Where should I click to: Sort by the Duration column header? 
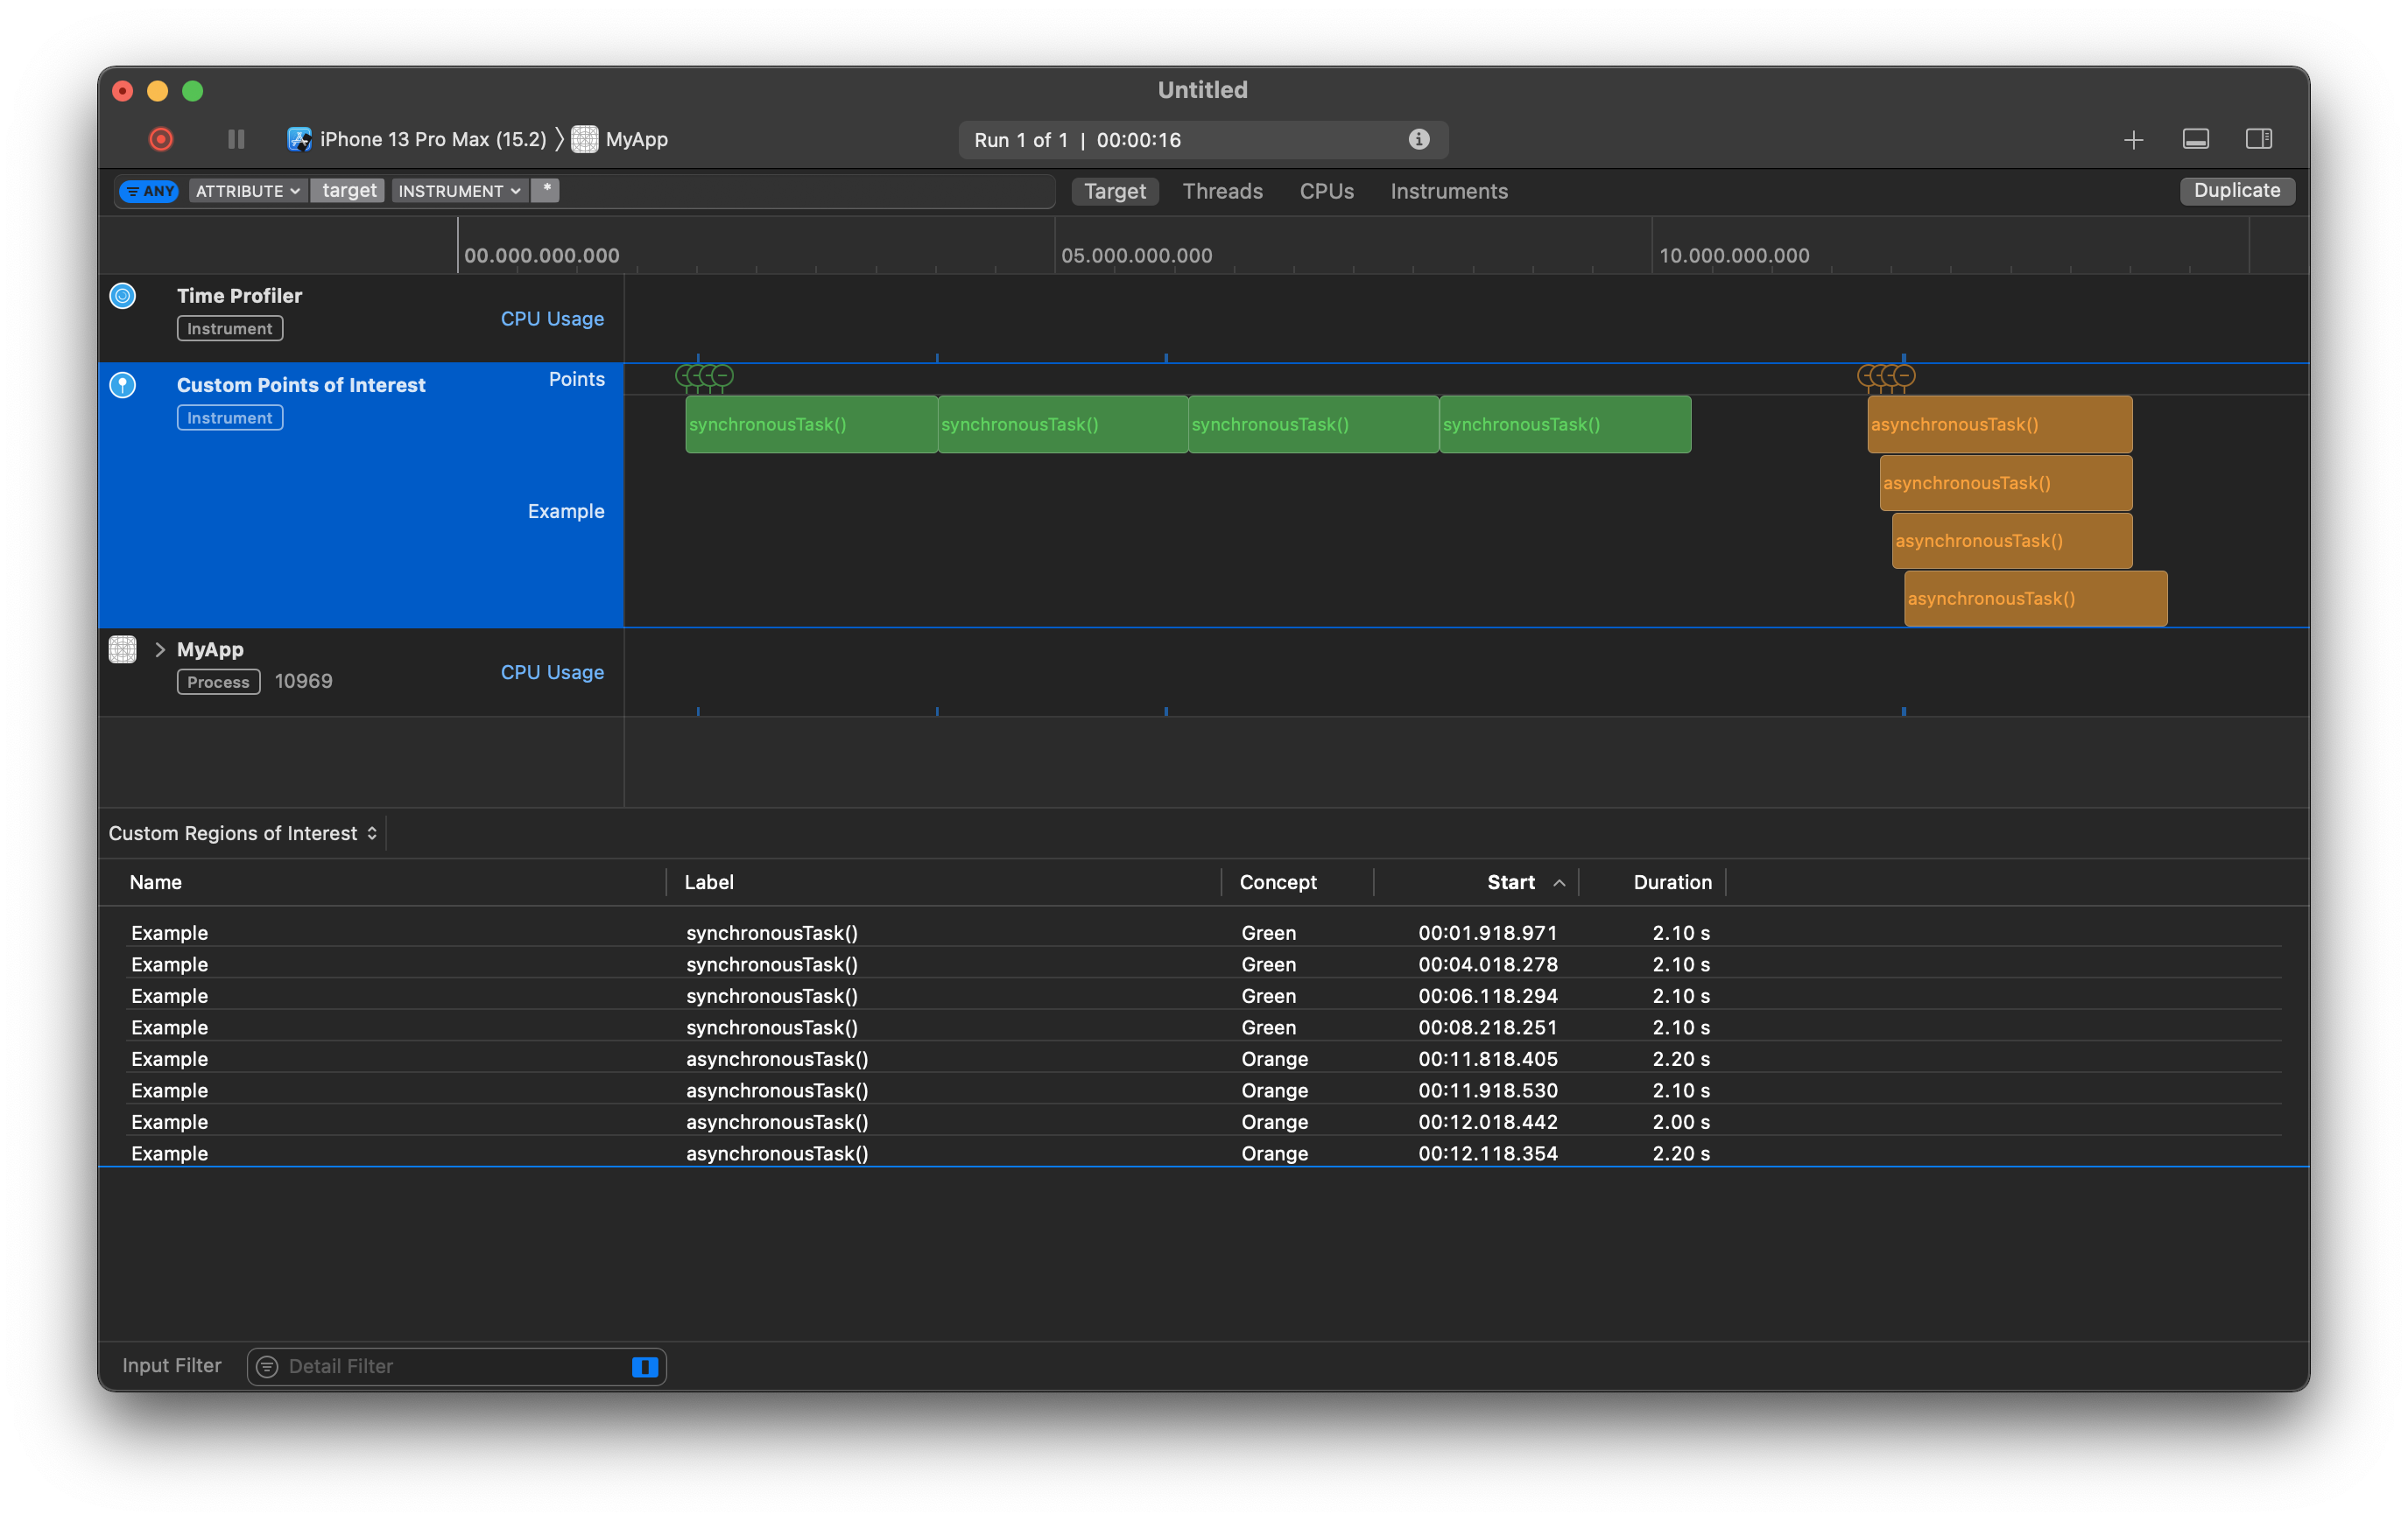[1672, 882]
